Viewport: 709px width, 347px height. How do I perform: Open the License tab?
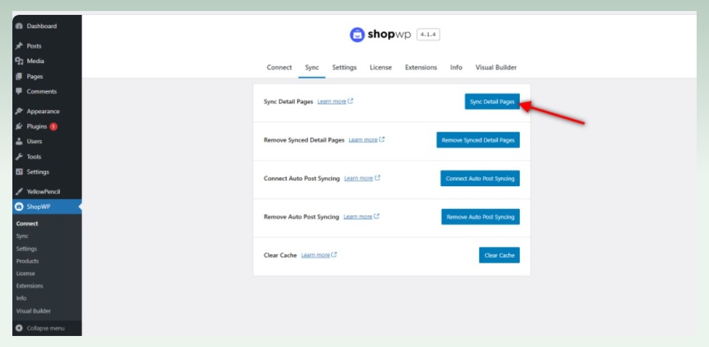[x=381, y=67]
